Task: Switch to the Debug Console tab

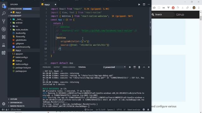Action: 69,67
